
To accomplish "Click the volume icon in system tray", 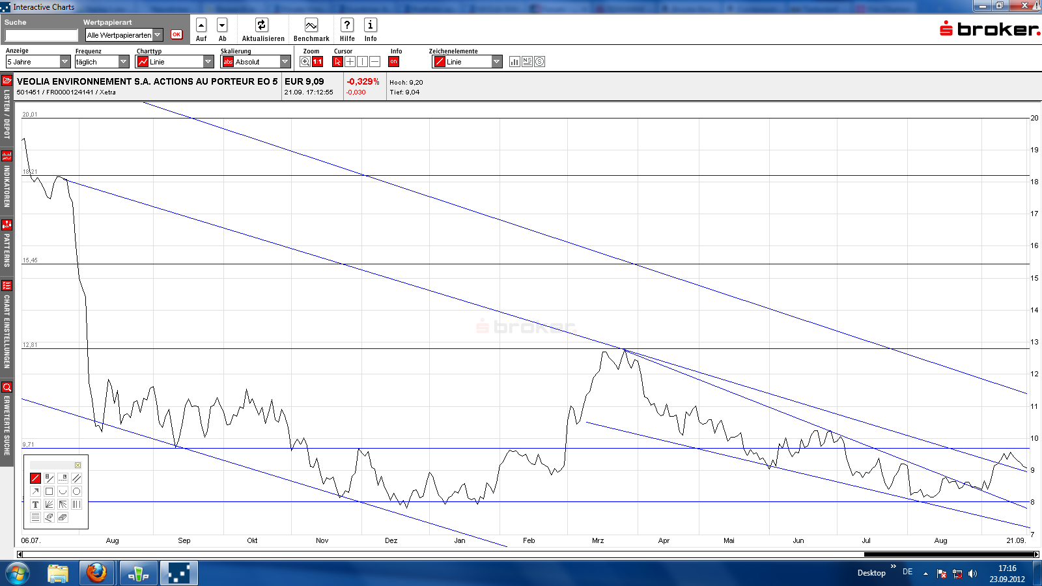I will pos(973,574).
